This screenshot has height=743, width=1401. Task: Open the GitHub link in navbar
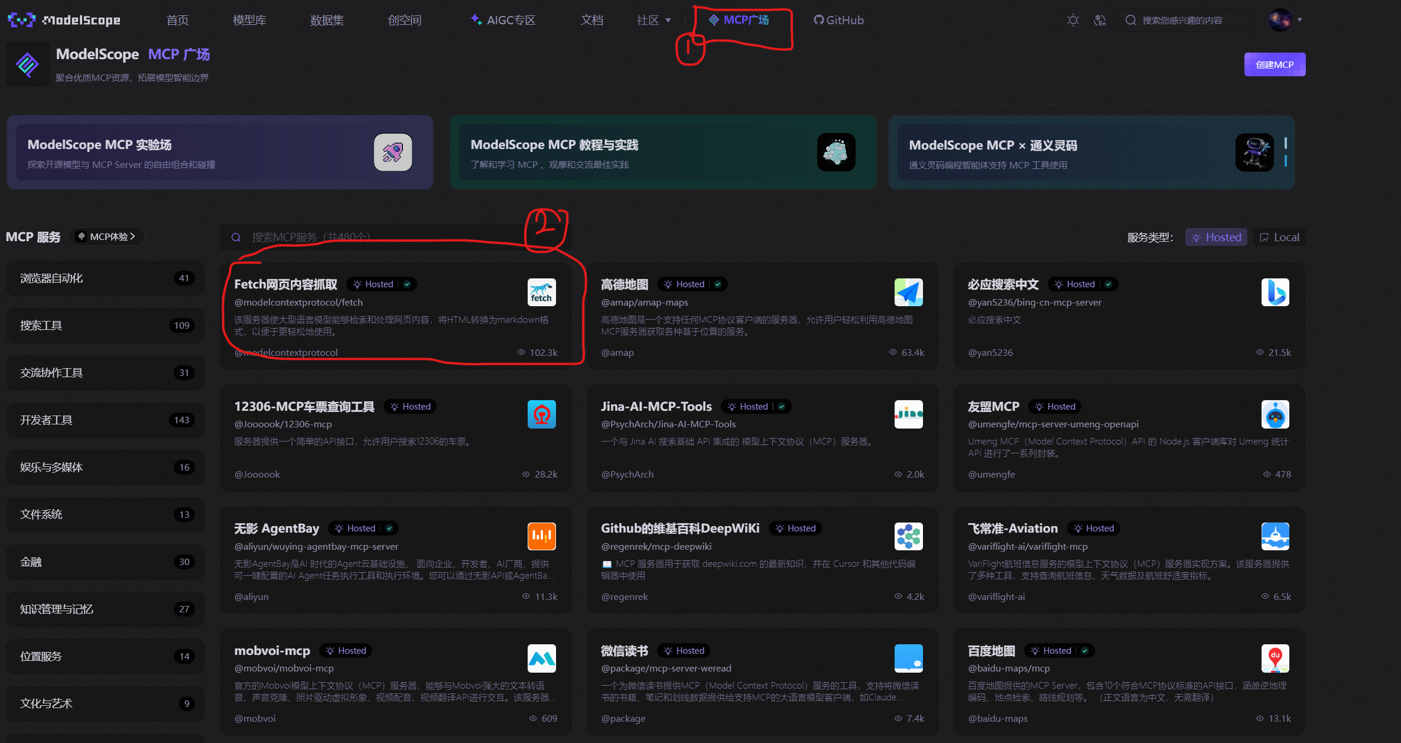tap(838, 20)
